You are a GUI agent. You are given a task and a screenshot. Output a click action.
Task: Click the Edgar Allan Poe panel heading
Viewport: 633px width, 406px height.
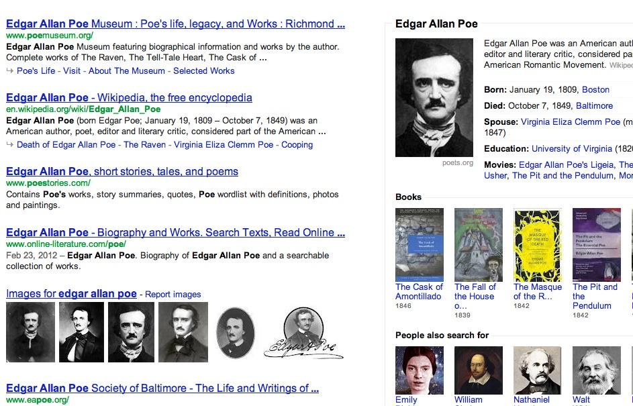pyautogui.click(x=436, y=23)
